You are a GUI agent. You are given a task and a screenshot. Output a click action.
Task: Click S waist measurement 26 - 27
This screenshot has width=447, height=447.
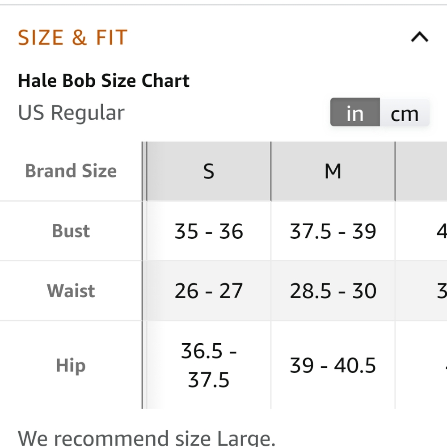pyautogui.click(x=209, y=291)
